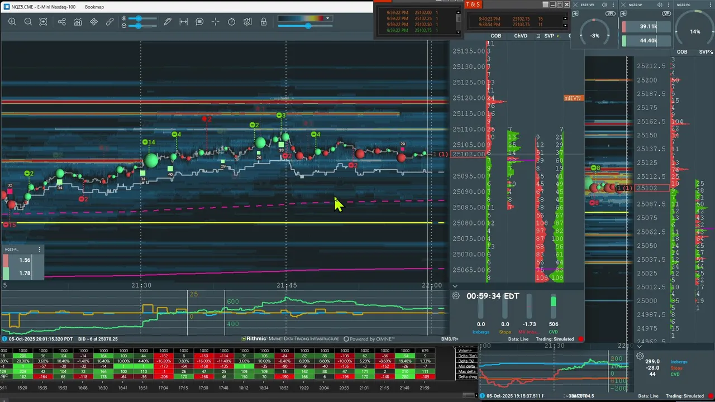
Task: Click the Data: Live status text
Action: [x=518, y=339]
